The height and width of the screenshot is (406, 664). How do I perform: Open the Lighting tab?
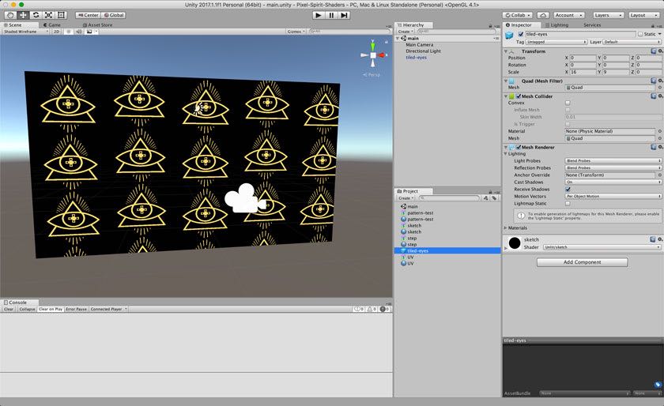point(559,24)
